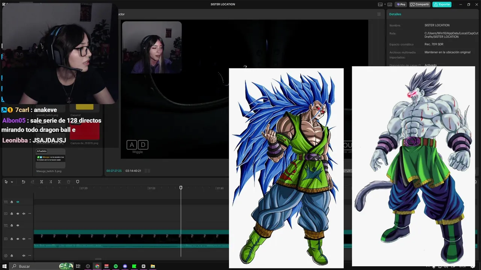Open the player panel hamburger menu
Image resolution: width=481 pixels, height=270 pixels.
pos(379,14)
